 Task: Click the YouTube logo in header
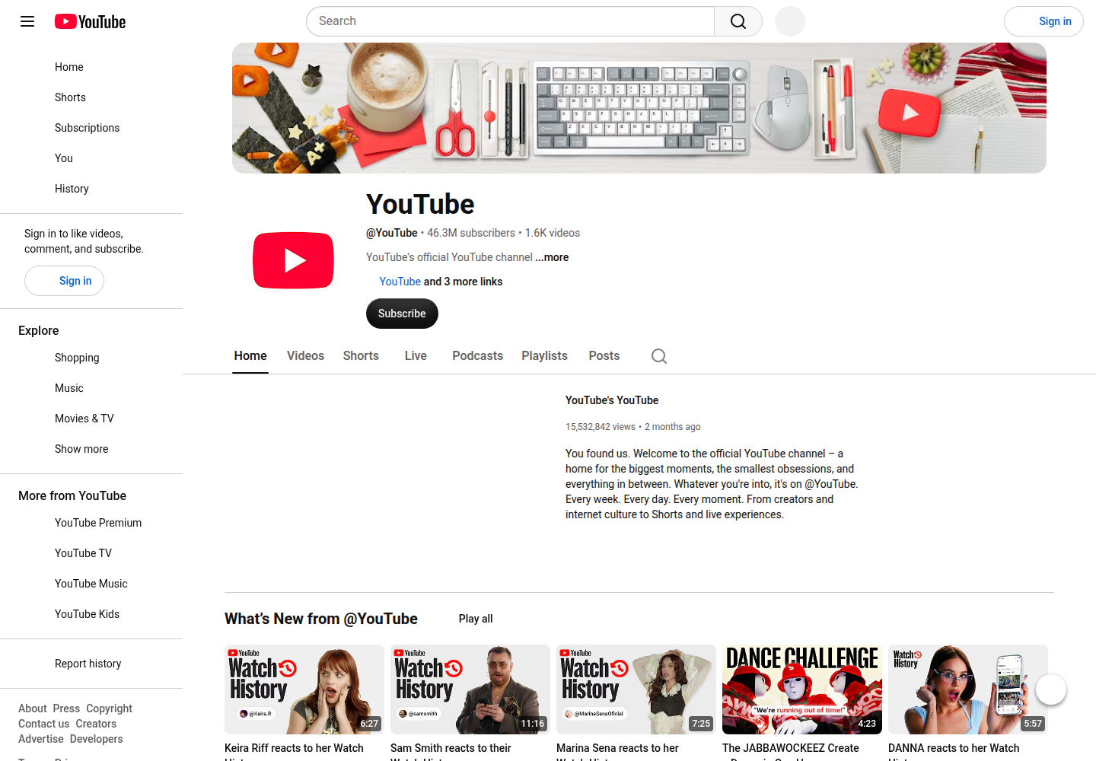(90, 21)
